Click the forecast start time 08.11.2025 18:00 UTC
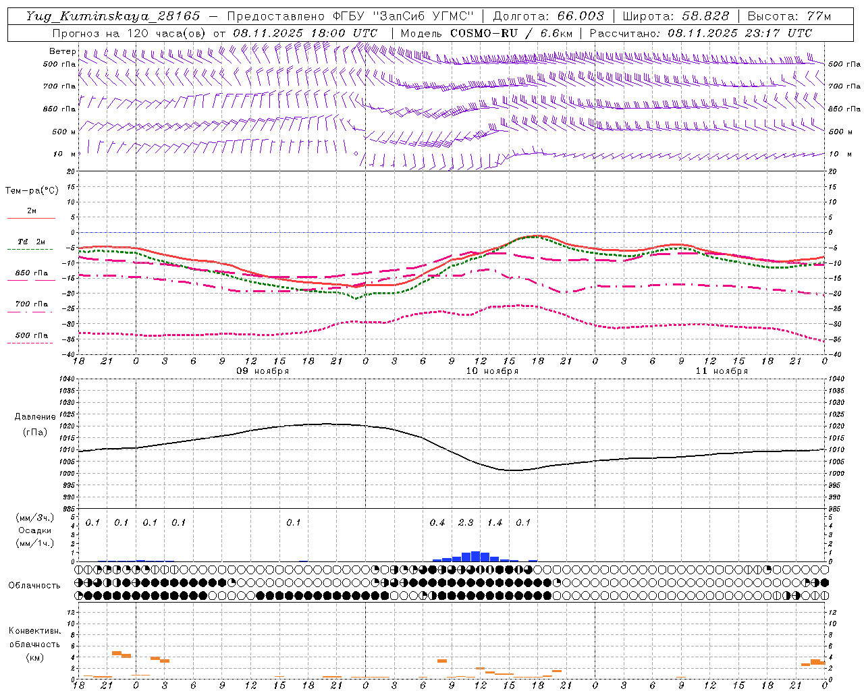The width and height of the screenshot is (864, 691). click(305, 33)
